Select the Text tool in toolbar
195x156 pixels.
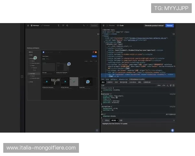coord(58,25)
